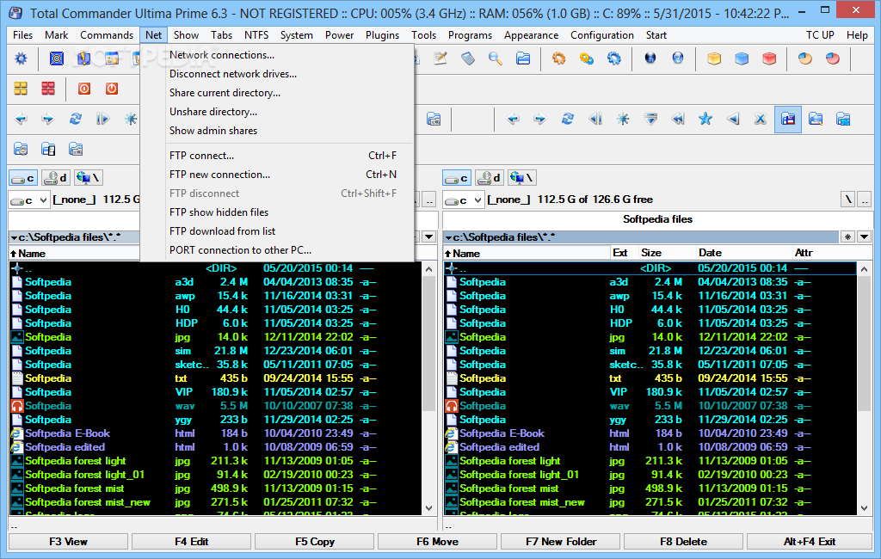The image size is (881, 559).
Task: Click the red cube icon
Action: (x=769, y=58)
